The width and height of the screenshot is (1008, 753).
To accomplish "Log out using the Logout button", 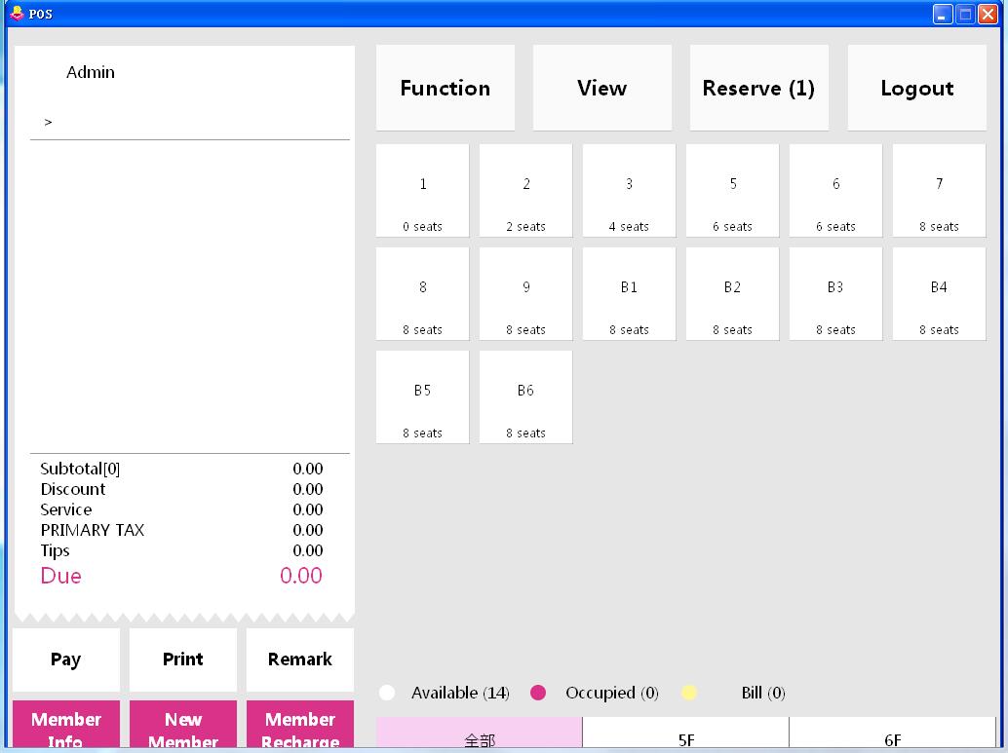I will click(x=916, y=88).
